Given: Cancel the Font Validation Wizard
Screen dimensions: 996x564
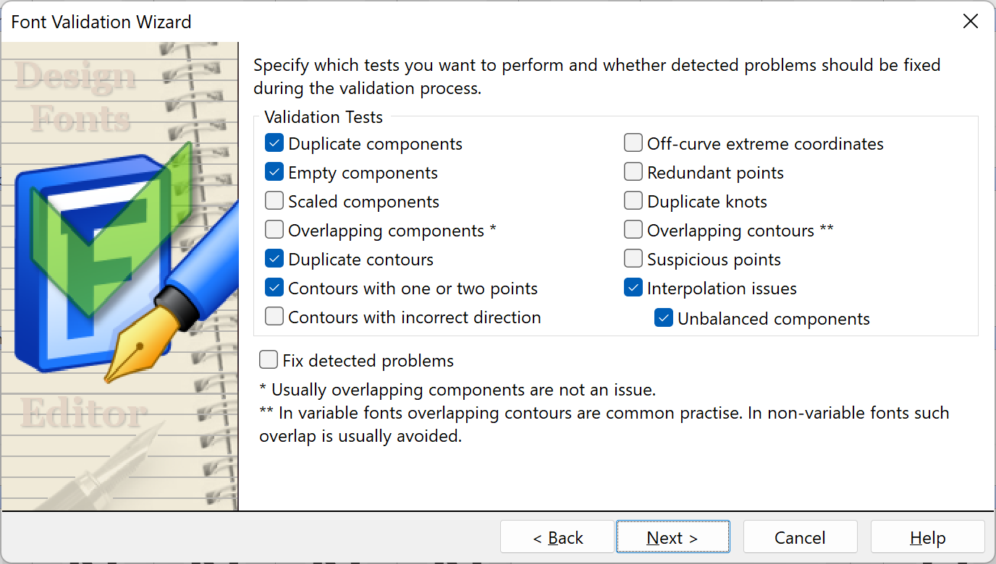Looking at the screenshot, I should [800, 537].
